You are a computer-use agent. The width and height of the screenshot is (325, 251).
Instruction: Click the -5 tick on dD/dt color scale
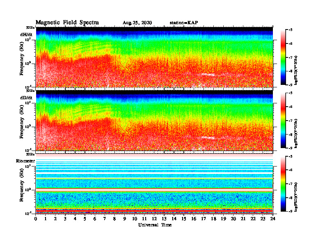point(290,93)
